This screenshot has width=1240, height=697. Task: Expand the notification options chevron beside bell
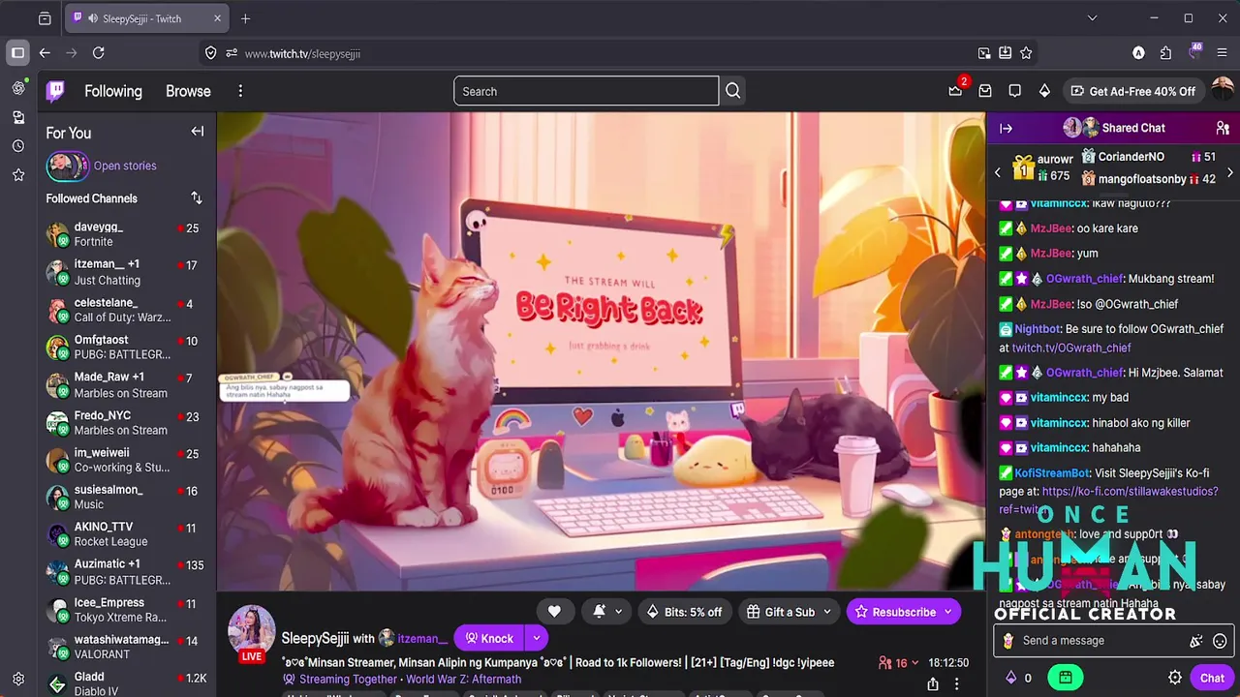tap(618, 612)
